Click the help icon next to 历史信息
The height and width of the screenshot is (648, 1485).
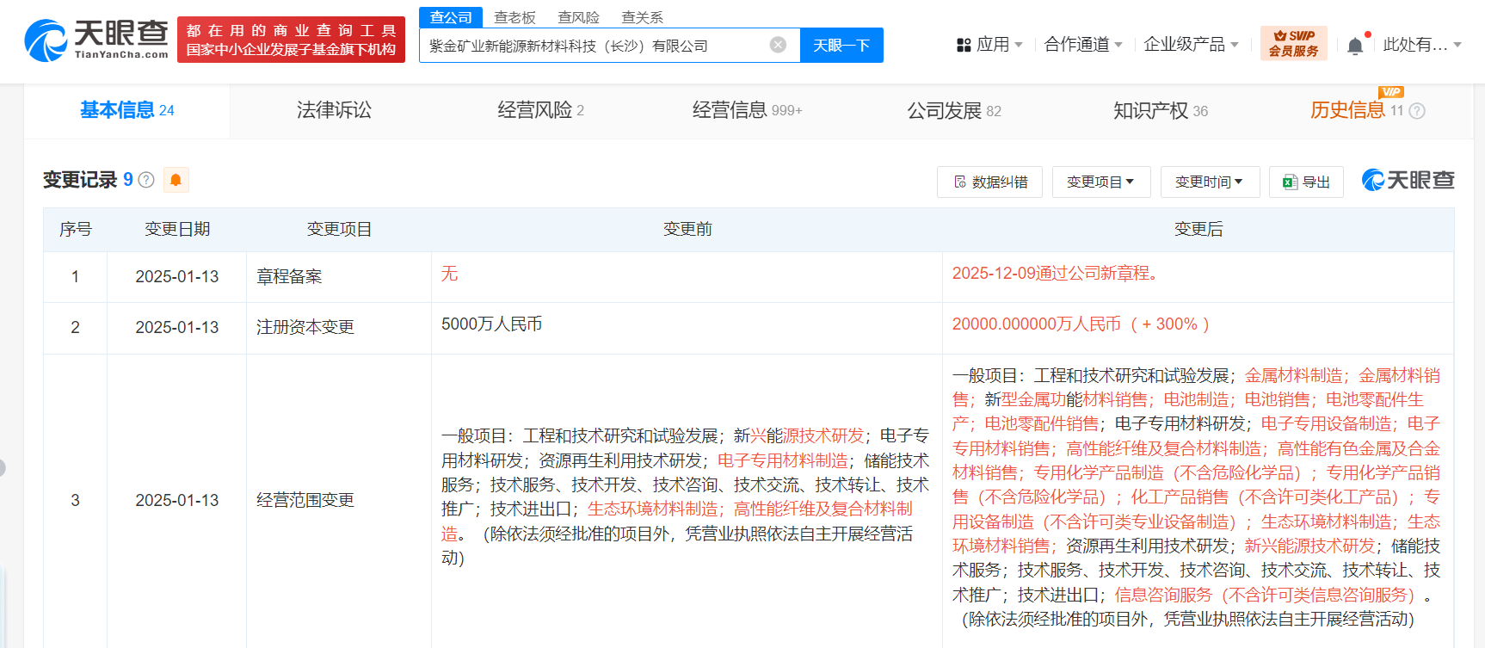tap(1417, 111)
